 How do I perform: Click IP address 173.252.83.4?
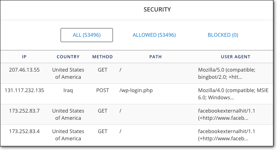click(x=24, y=131)
